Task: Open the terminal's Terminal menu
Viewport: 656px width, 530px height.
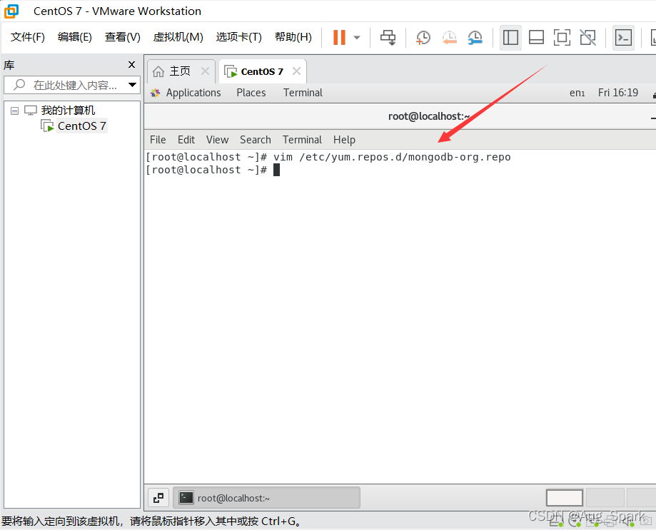Action: (302, 140)
